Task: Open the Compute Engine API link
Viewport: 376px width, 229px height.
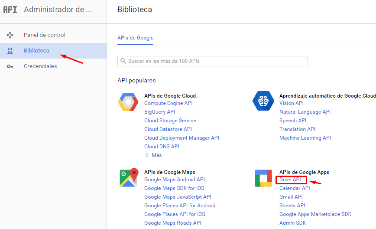Action: click(x=169, y=103)
